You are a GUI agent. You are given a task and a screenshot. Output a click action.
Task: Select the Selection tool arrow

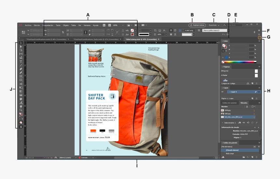(21, 43)
